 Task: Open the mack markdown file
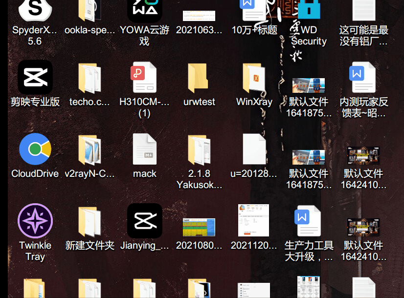(x=145, y=149)
